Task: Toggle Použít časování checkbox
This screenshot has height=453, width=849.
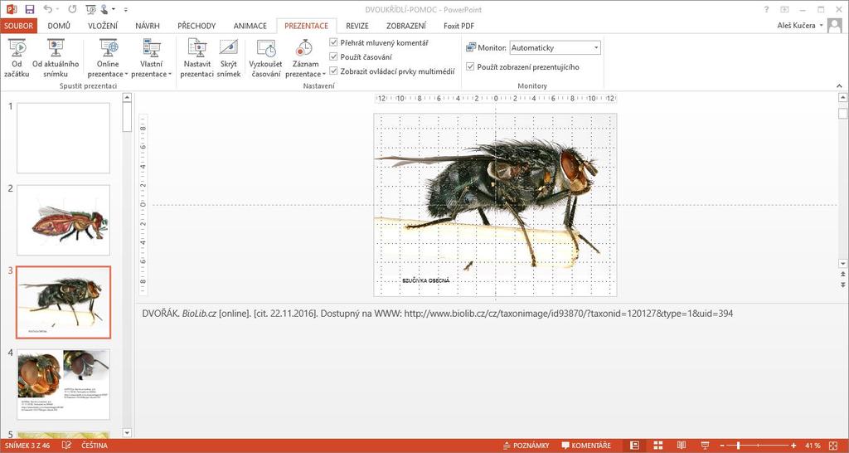Action: [333, 56]
